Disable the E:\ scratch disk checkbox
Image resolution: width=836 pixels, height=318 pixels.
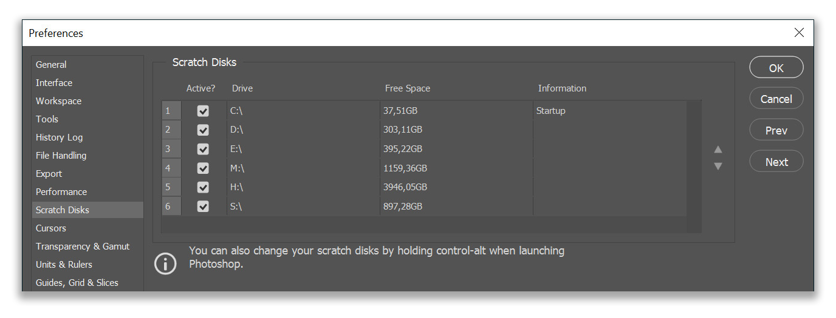[203, 149]
